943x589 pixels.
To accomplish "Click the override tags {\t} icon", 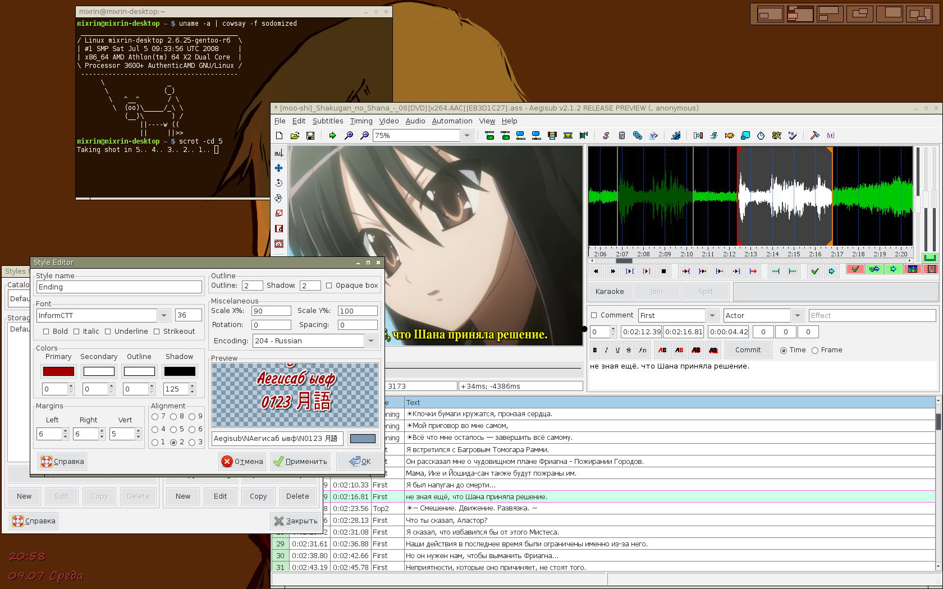I will pyautogui.click(x=831, y=135).
